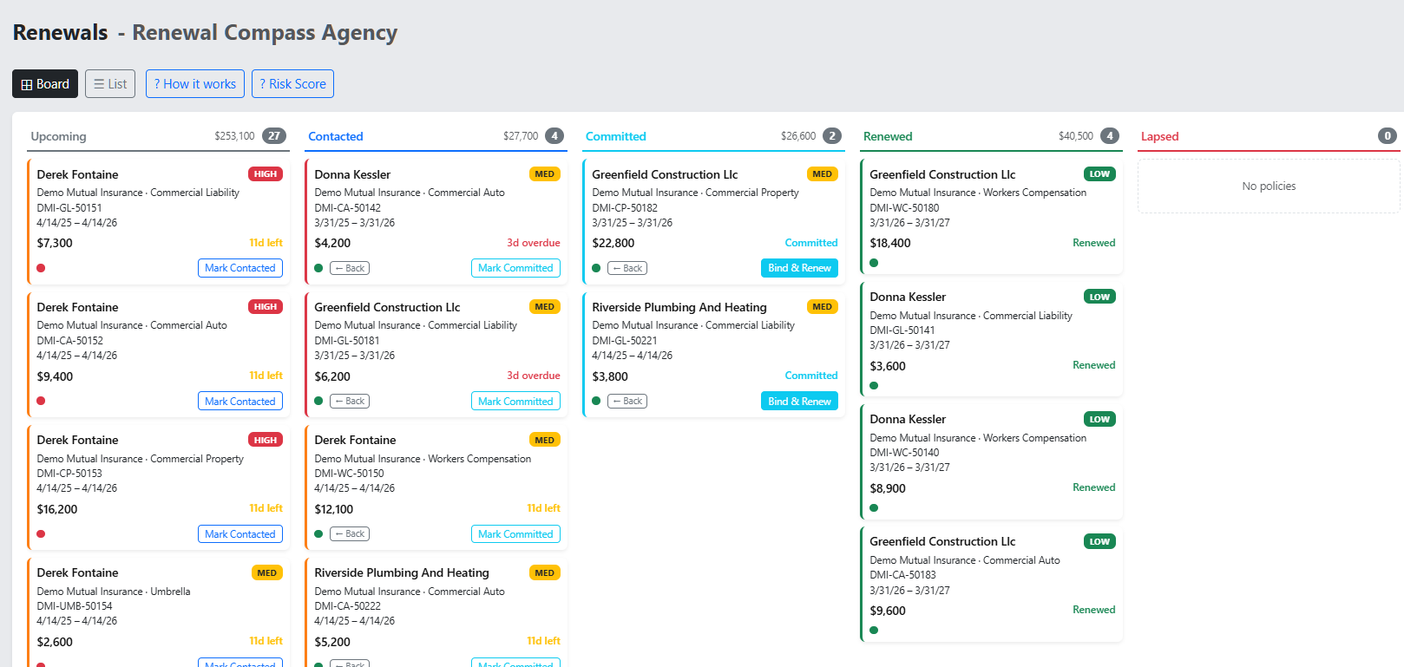Click the Committed column count badge
This screenshot has height=667, width=1404.
(832, 136)
